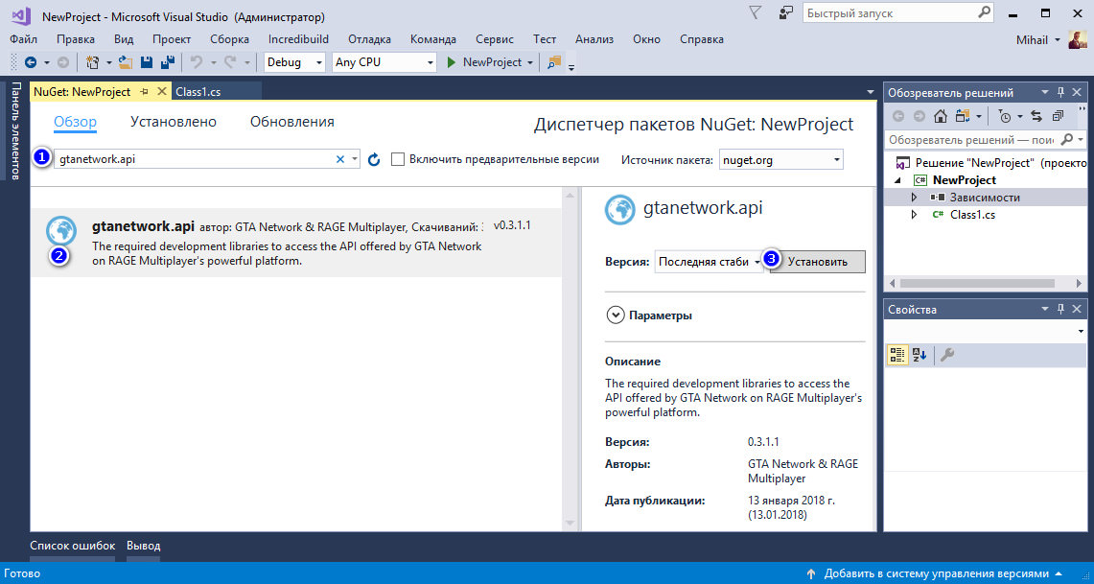Image resolution: width=1094 pixels, height=584 pixels.
Task: Clear the search box with X icon
Action: coord(340,159)
